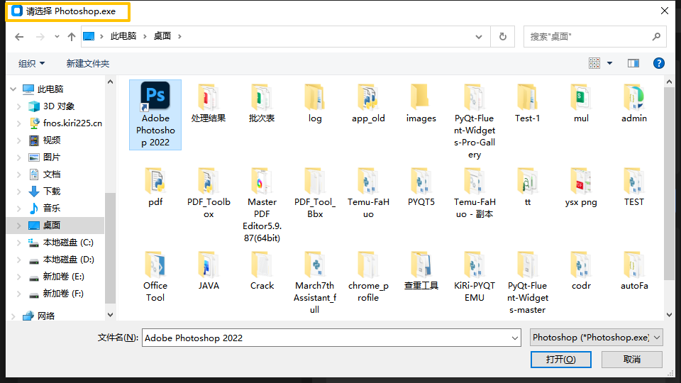Click the 打开(O) button

[x=560, y=360]
